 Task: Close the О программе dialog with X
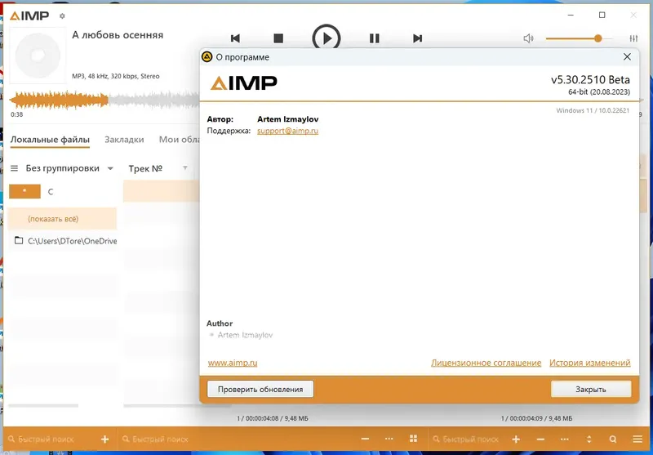tap(627, 56)
